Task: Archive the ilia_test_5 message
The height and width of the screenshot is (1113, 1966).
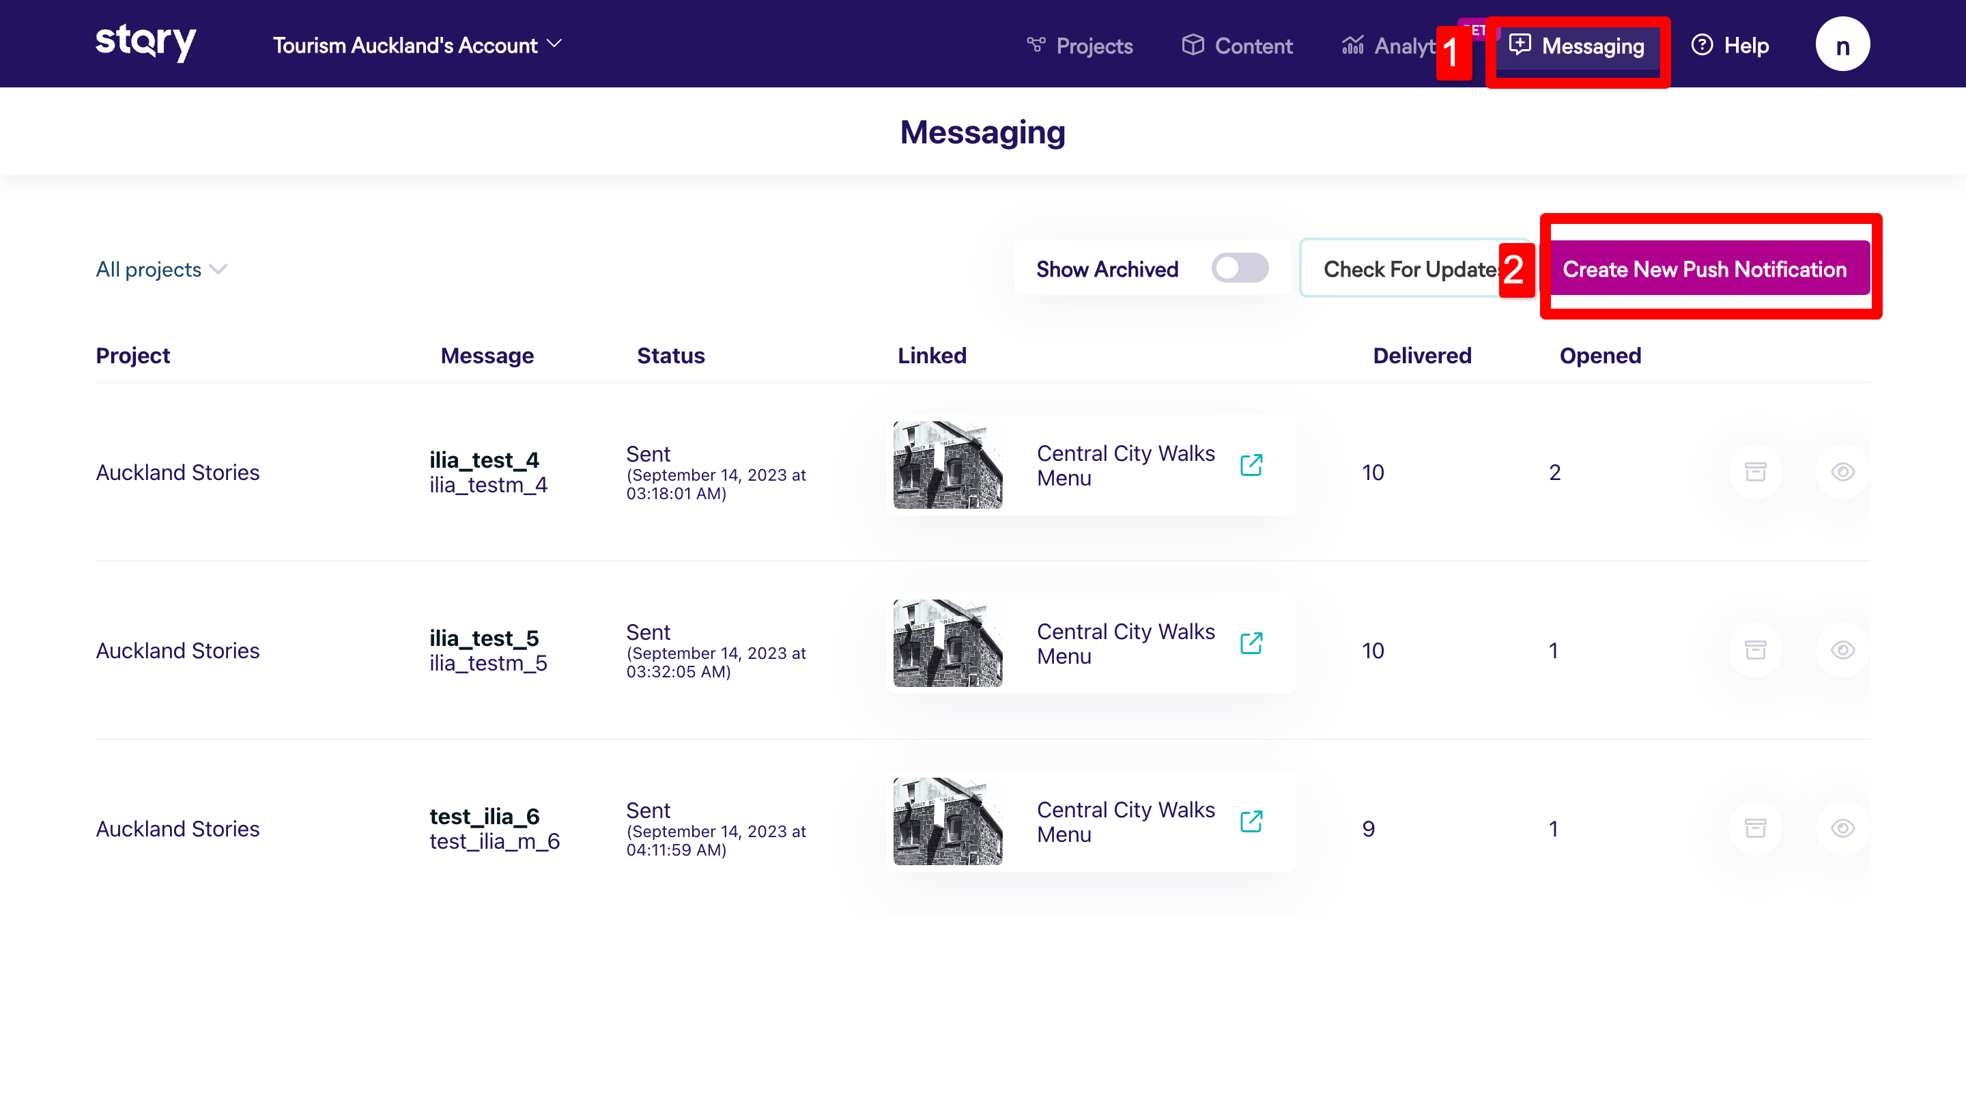Action: pos(1755,650)
